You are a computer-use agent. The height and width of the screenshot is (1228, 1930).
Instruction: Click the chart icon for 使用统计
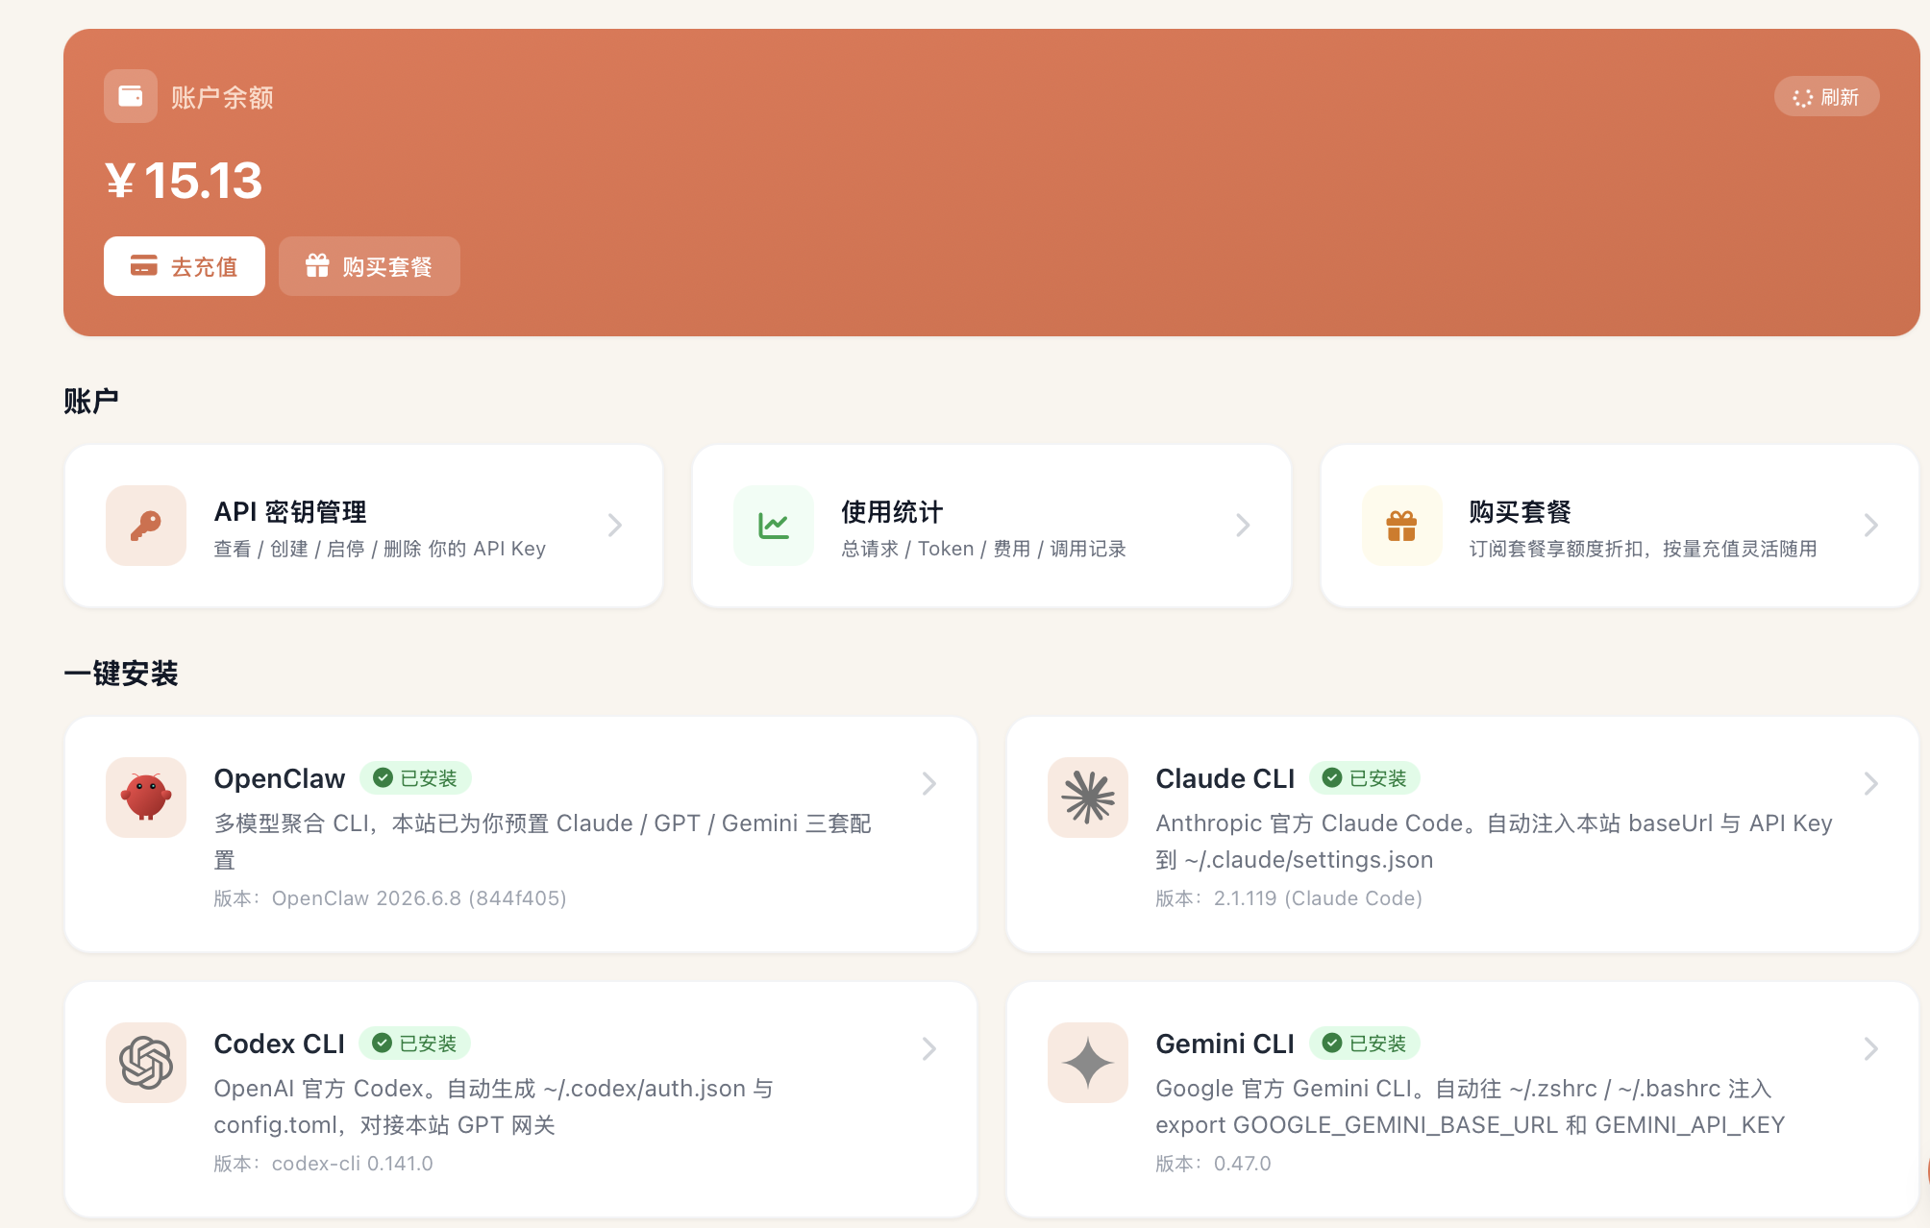774,526
